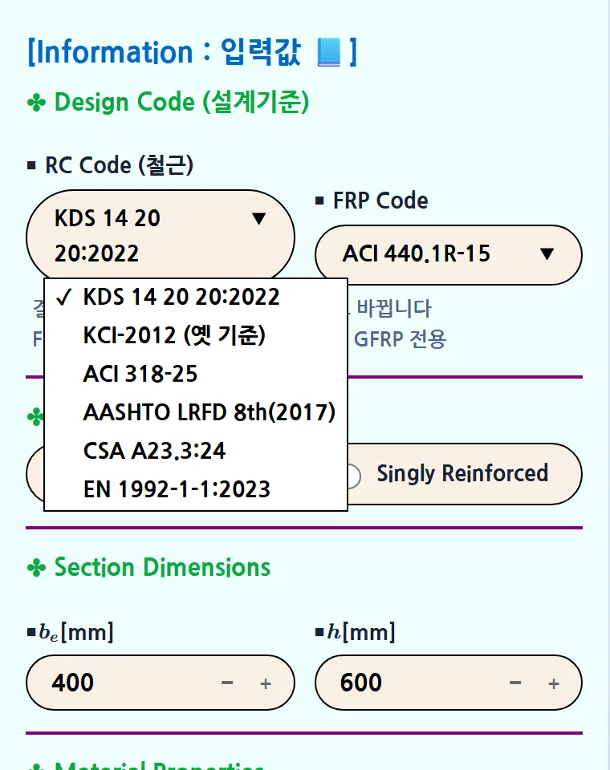Click the RC Code (철근) label
This screenshot has height=770, width=610.
coord(119,165)
